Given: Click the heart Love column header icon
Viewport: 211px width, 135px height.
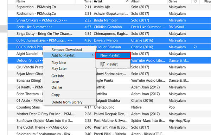Looking at the screenshot, I should [x=195, y=1].
